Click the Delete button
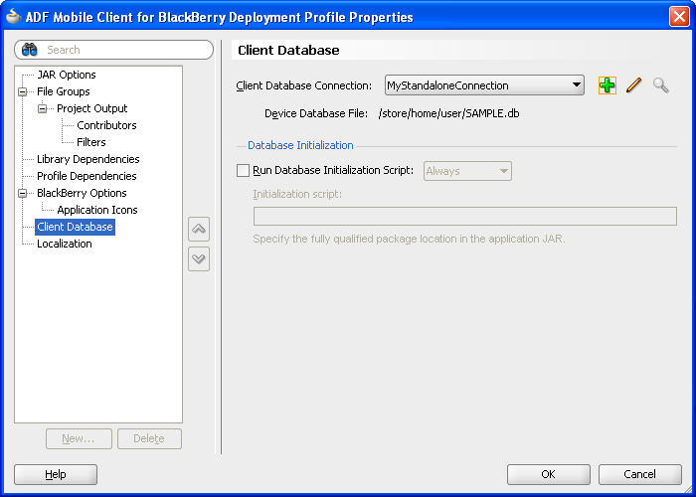 tap(149, 438)
